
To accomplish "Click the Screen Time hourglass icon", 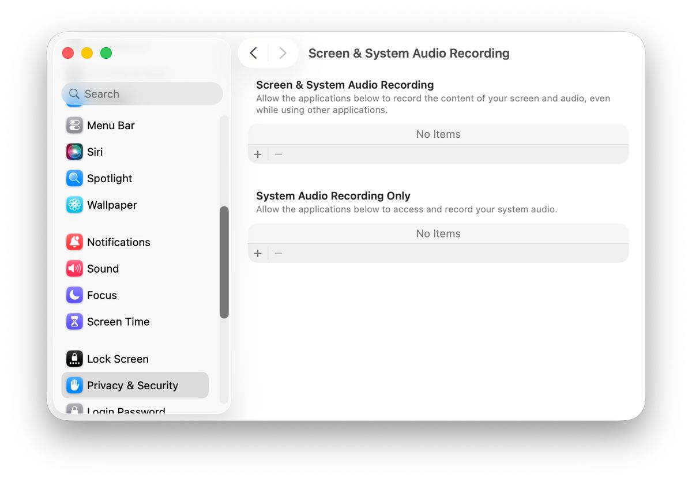I will [x=74, y=322].
